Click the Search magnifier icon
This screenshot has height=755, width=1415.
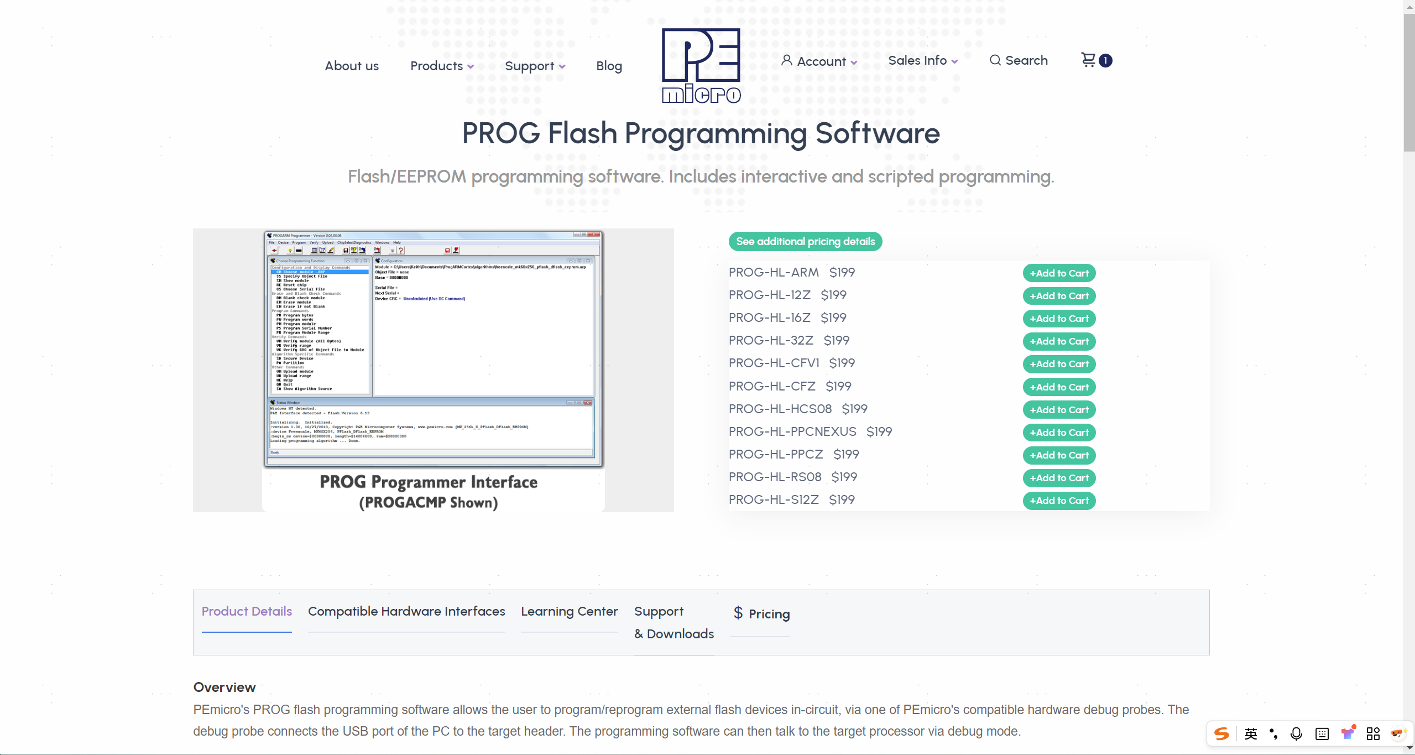pos(995,60)
